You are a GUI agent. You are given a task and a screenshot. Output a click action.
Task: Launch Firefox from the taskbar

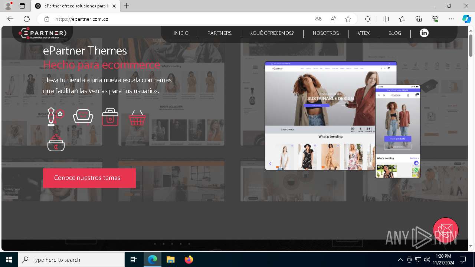[189, 260]
